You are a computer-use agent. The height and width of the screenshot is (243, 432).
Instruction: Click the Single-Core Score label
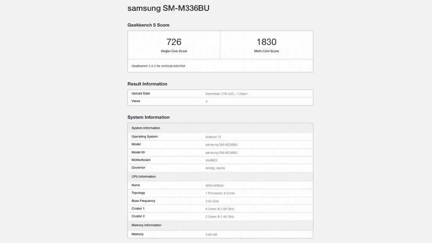(x=174, y=51)
